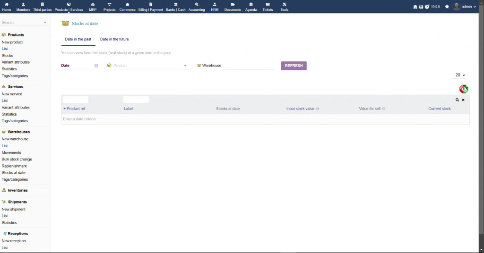Click the REFRESH button

(x=294, y=66)
